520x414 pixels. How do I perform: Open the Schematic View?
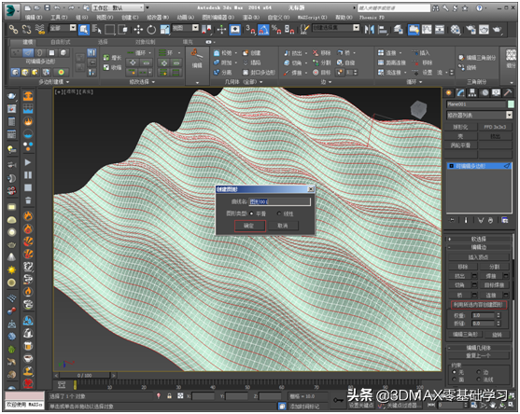(440, 30)
